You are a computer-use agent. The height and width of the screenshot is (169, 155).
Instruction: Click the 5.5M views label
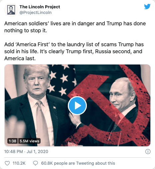coord(29,141)
